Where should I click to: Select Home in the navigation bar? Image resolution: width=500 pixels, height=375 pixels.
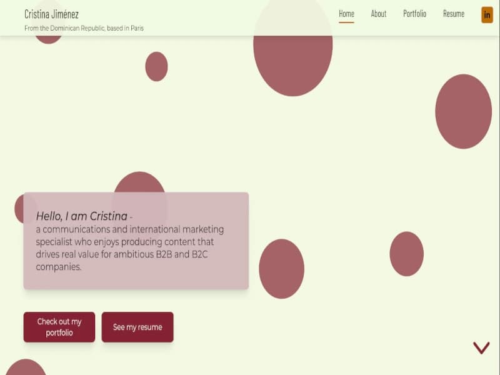346,14
